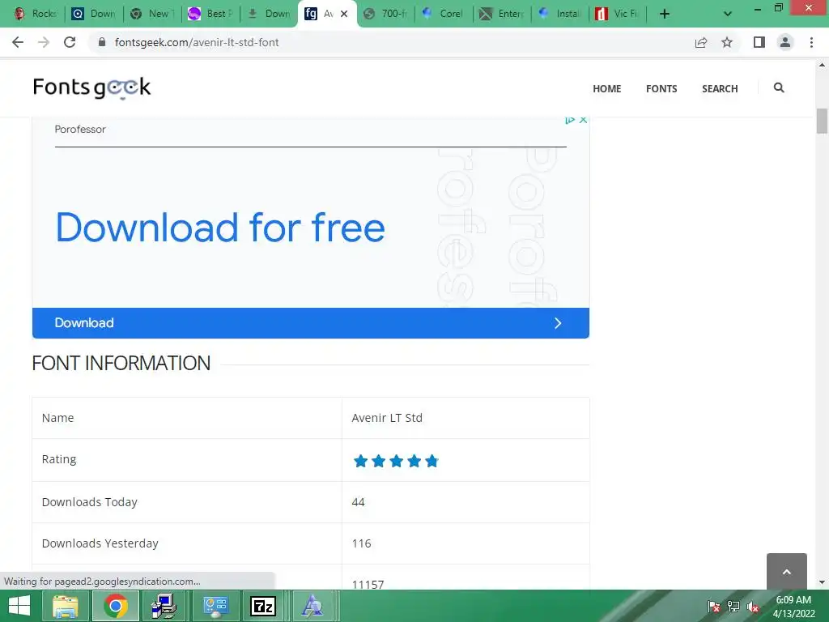Close the active fontsgeek tab
The height and width of the screenshot is (622, 829).
pyautogui.click(x=344, y=14)
